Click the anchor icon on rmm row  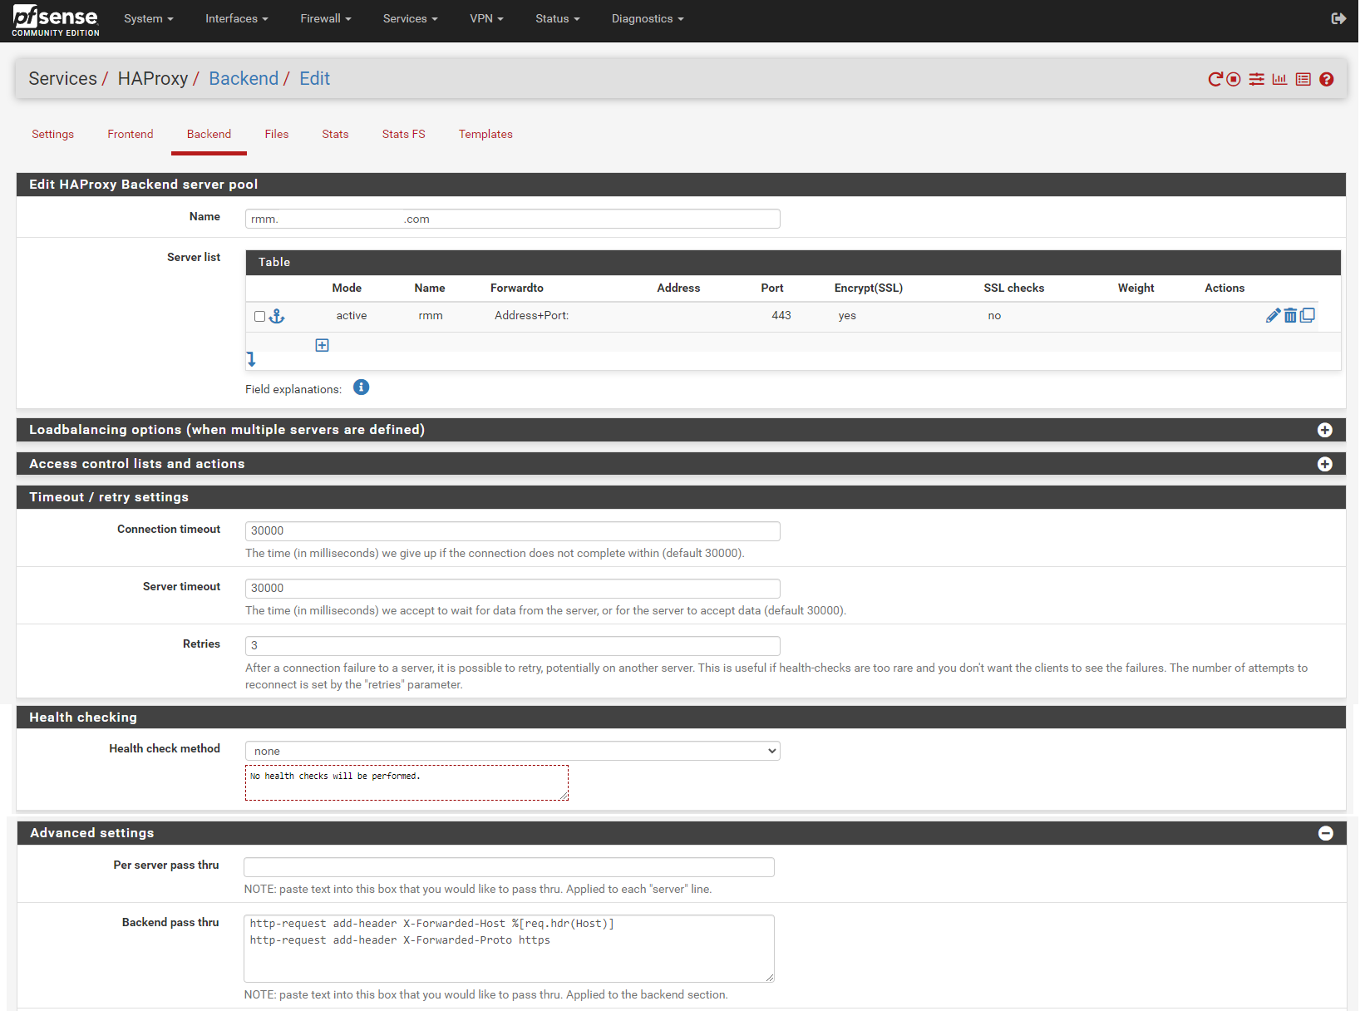(277, 316)
